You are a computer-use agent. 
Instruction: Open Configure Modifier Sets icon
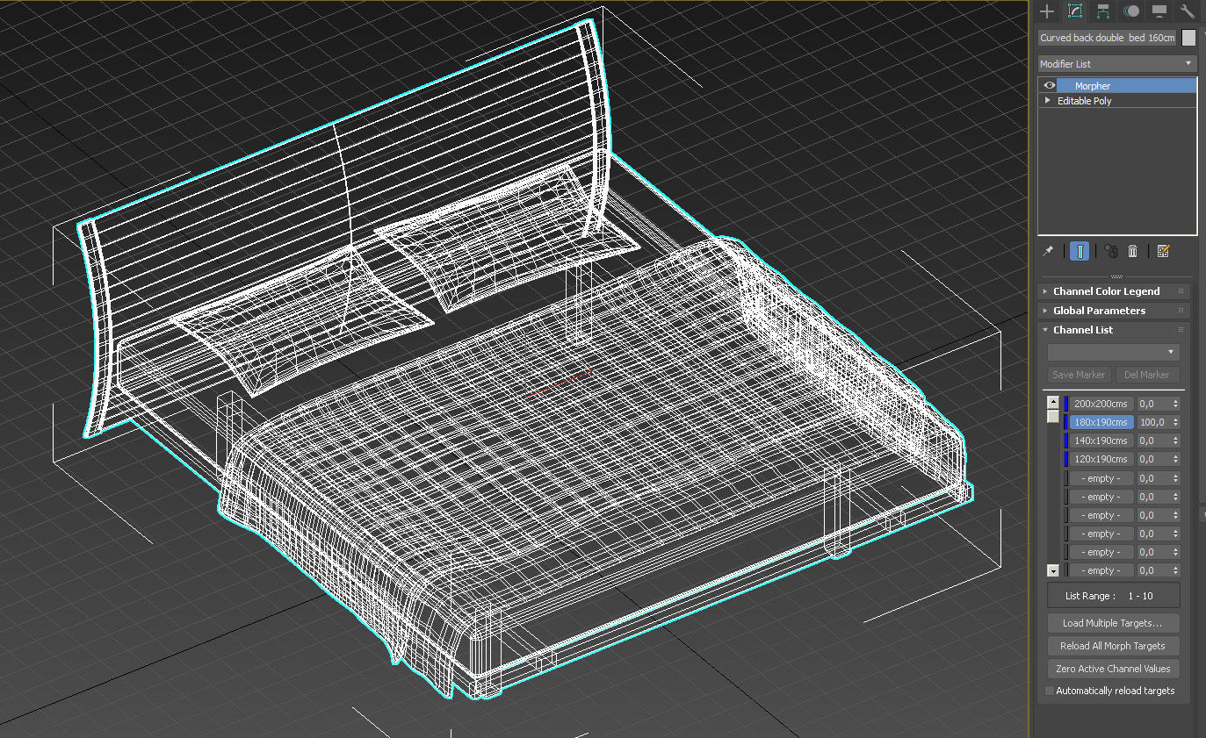tap(1164, 251)
